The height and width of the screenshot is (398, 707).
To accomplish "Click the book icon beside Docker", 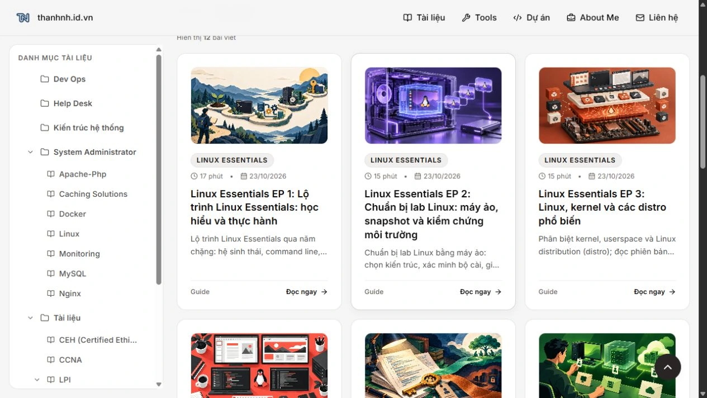I will click(x=51, y=214).
